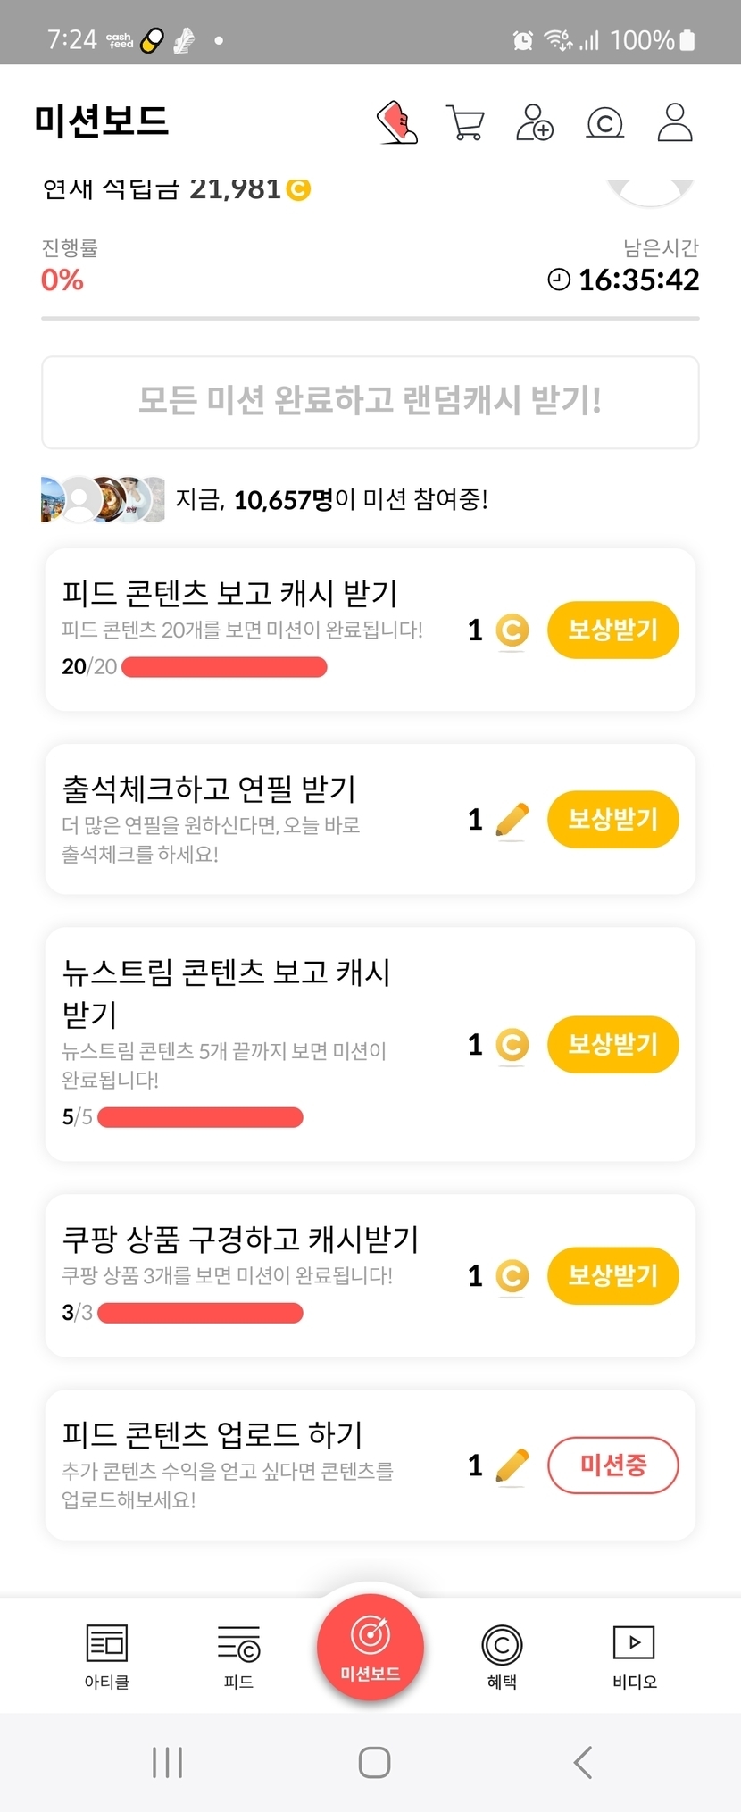Tap the Android back navigation button

click(583, 1762)
